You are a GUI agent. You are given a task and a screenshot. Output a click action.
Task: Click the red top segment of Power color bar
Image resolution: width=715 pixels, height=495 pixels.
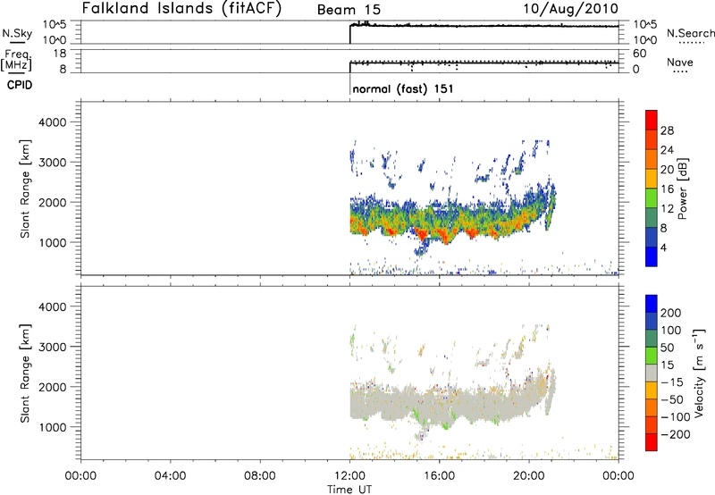click(x=652, y=120)
